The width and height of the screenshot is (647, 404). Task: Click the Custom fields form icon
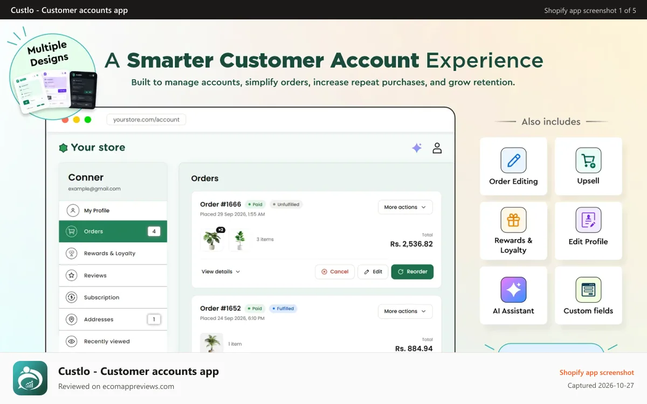point(588,290)
